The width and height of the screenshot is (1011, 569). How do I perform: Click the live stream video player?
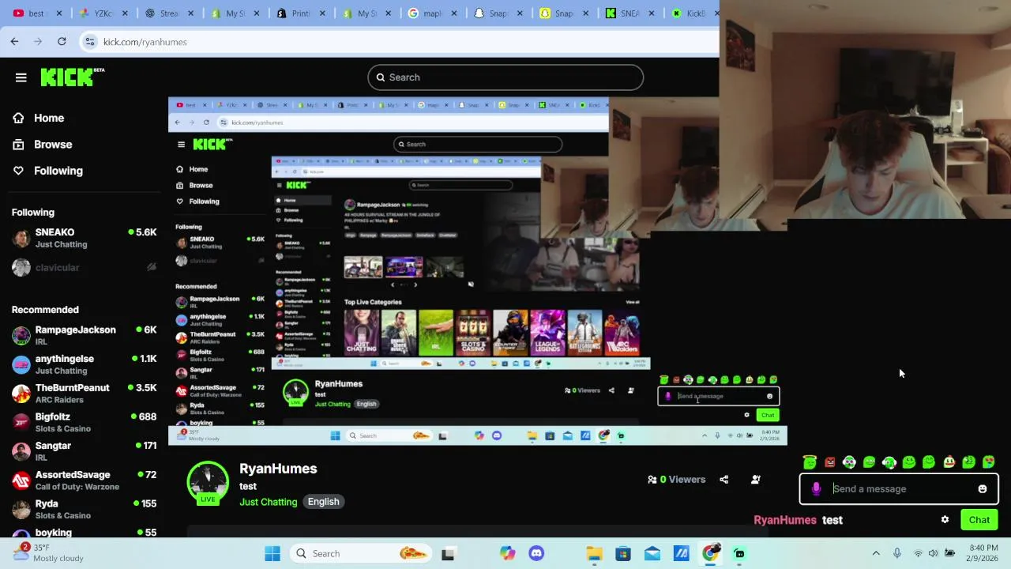click(478, 271)
